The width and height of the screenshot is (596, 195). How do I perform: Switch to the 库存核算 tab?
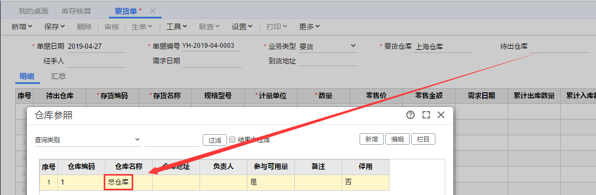click(x=76, y=11)
